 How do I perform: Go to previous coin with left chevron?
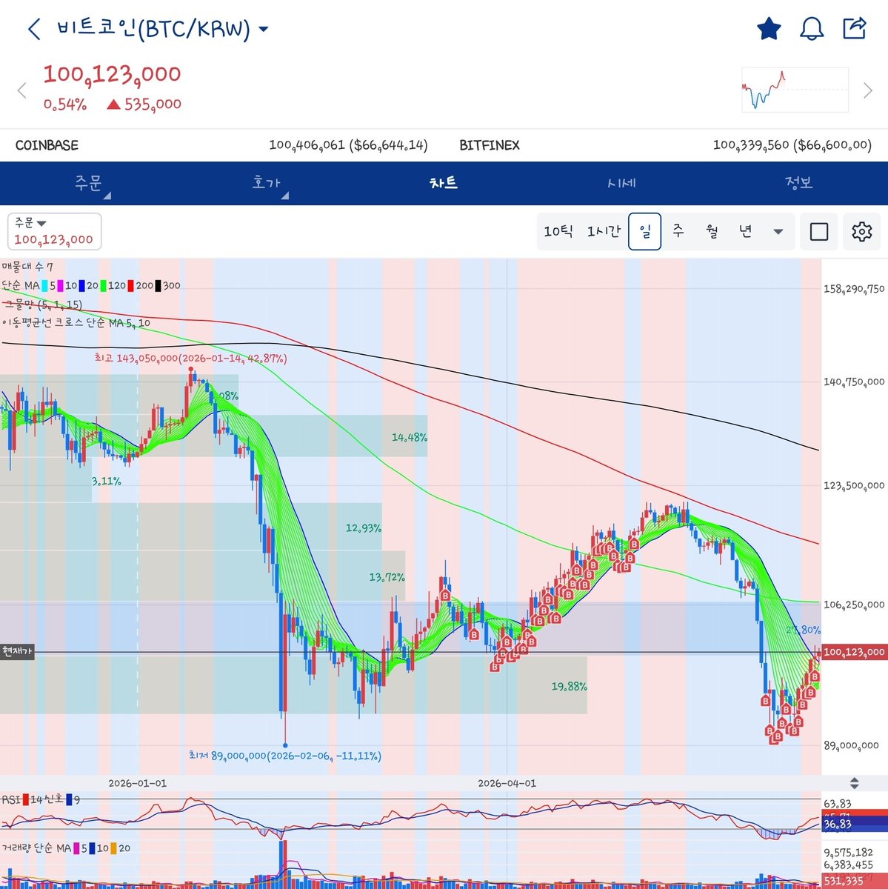point(21,90)
